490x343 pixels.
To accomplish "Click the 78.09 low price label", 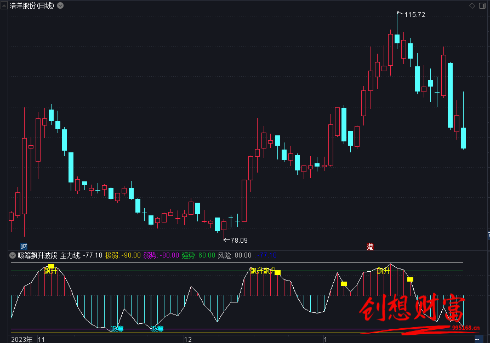I will coord(239,240).
